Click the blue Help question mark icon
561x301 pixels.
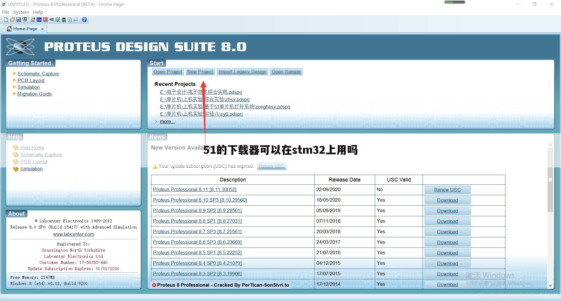(84, 20)
